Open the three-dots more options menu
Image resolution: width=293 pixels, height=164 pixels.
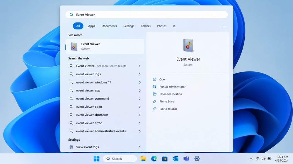tap(224, 26)
